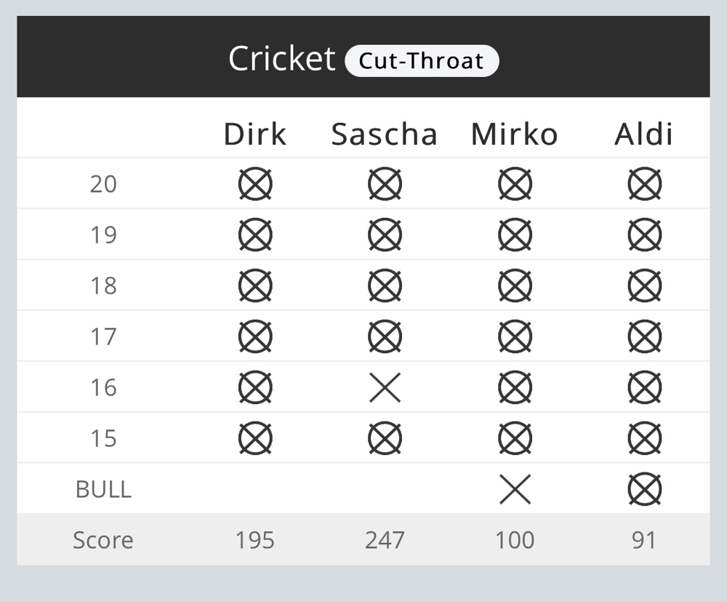Click Aldi's score of 91
The image size is (727, 601).
pos(644,540)
